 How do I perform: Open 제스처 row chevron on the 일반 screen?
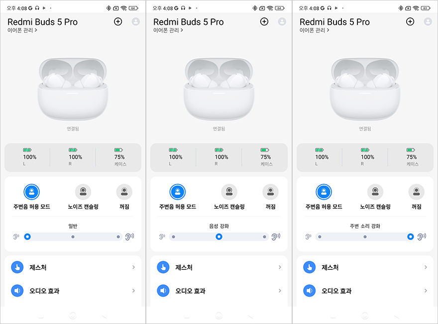point(133,267)
